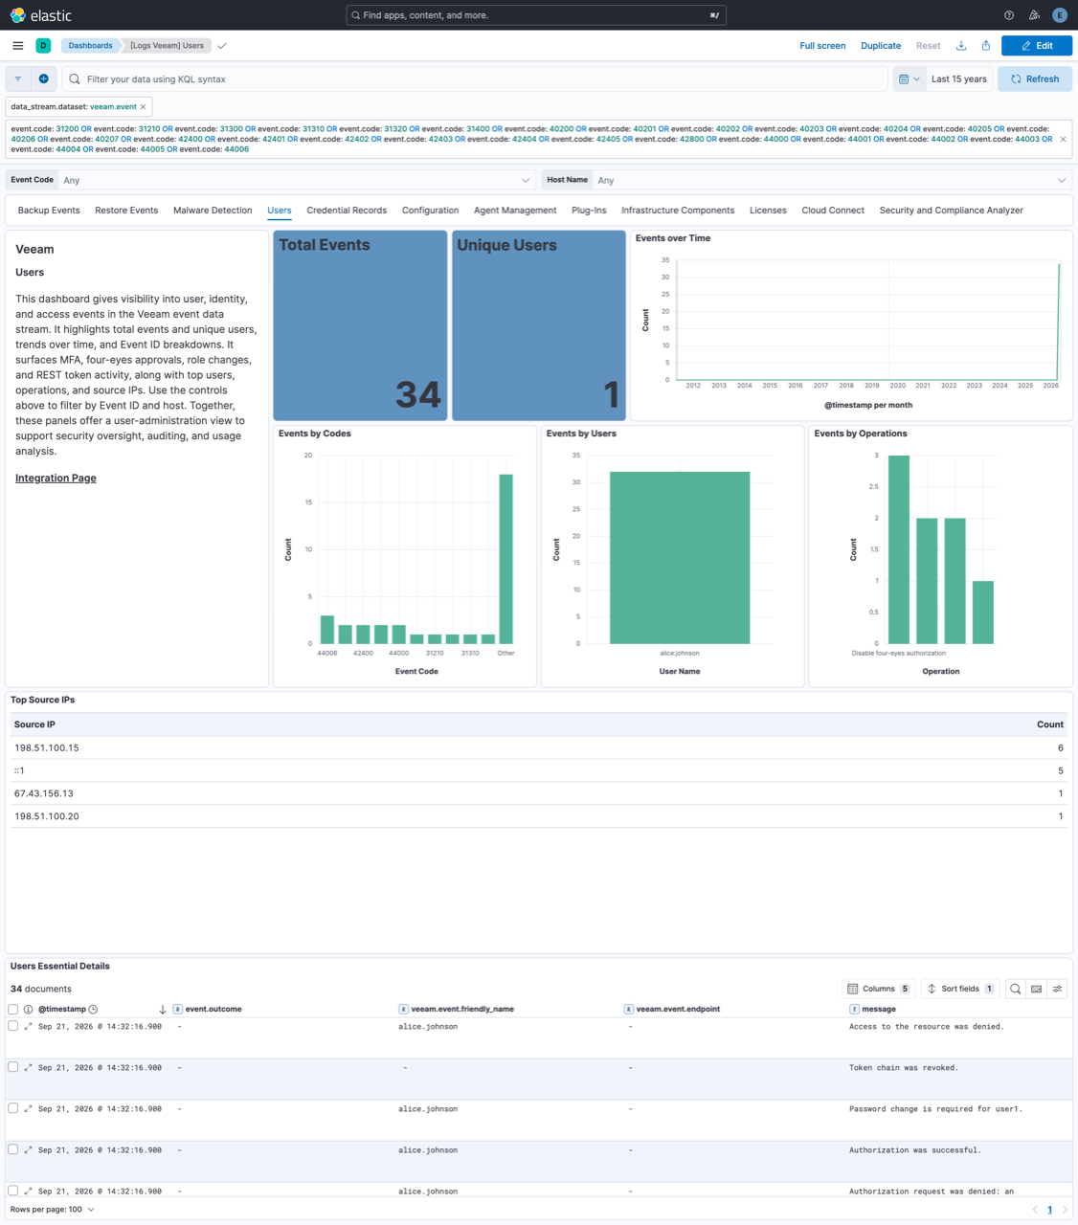Open keyboard shortcuts icon in the data grid
The width and height of the screenshot is (1078, 1225).
click(x=1037, y=989)
